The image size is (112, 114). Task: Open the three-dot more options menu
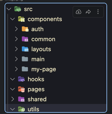click(98, 12)
